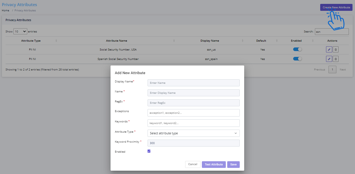Click the RegEx input field
This screenshot has width=355, height=174.
pyautogui.click(x=194, y=103)
